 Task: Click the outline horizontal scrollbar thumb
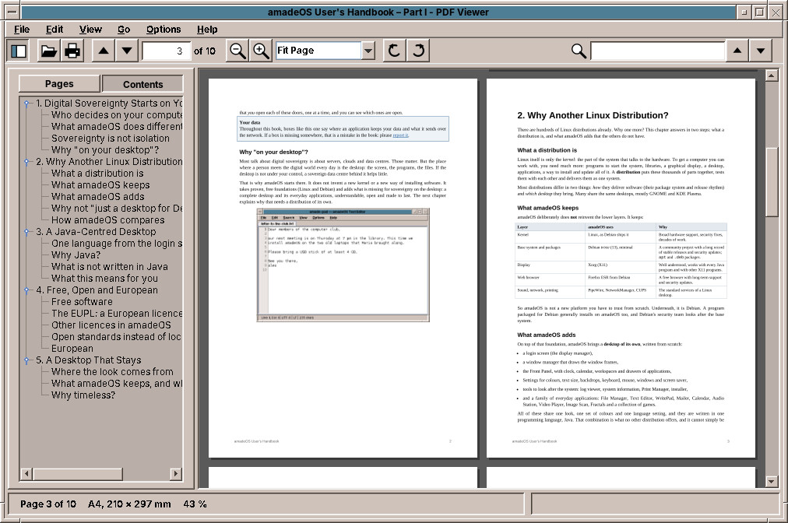pyautogui.click(x=77, y=474)
